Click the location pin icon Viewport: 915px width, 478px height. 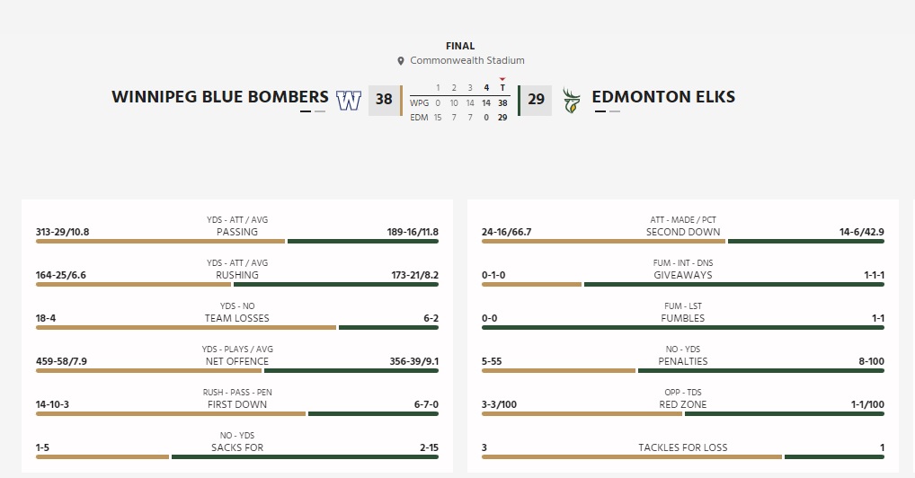401,61
